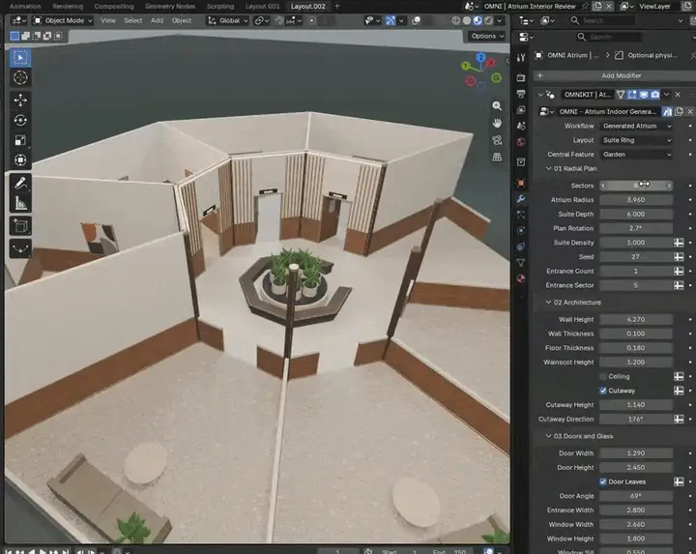Add a new workspace with plus
The height and width of the screenshot is (554, 696).
coord(337,6)
